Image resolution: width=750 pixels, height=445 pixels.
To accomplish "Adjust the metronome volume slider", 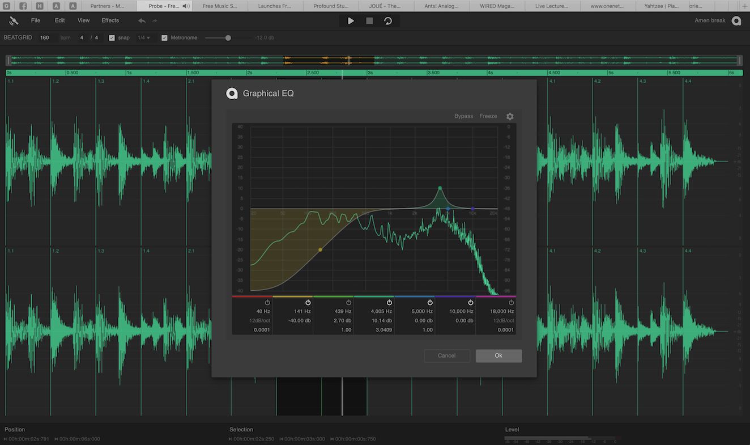I will click(227, 38).
